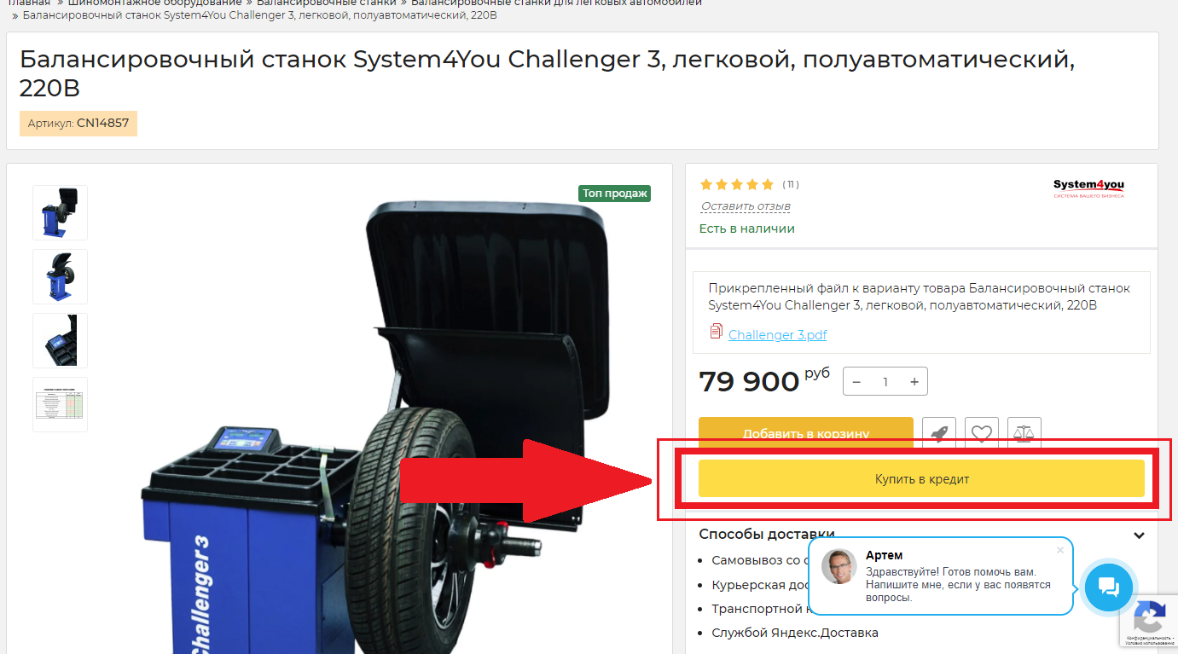Click the PDF file icon near Challenger 3.pdf
Screen dimensions: 1178x654
click(716, 332)
